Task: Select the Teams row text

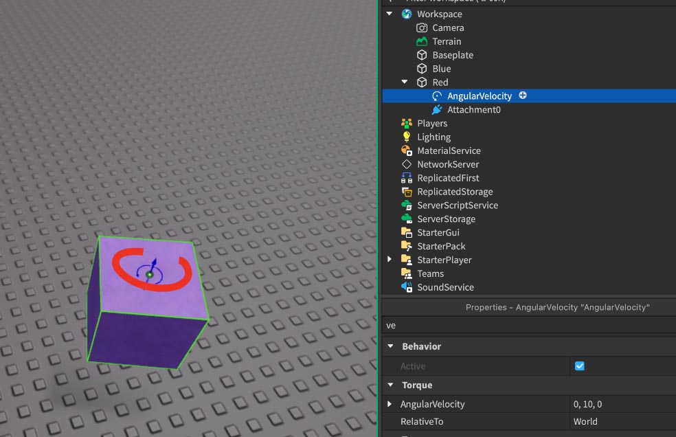Action: point(430,273)
